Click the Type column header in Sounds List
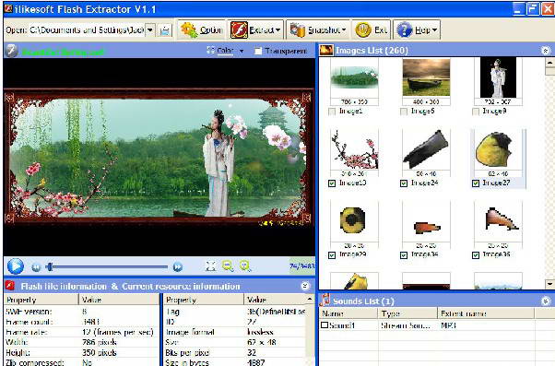Screen dimensions: 555x366 (407, 313)
